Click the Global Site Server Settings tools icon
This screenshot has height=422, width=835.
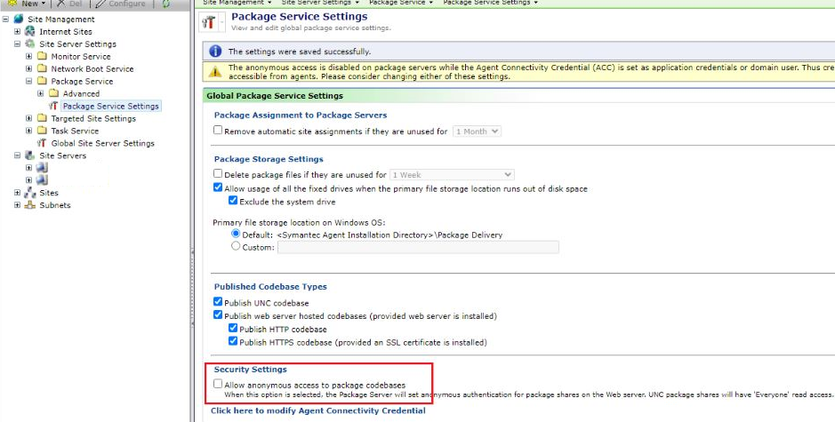(x=42, y=143)
